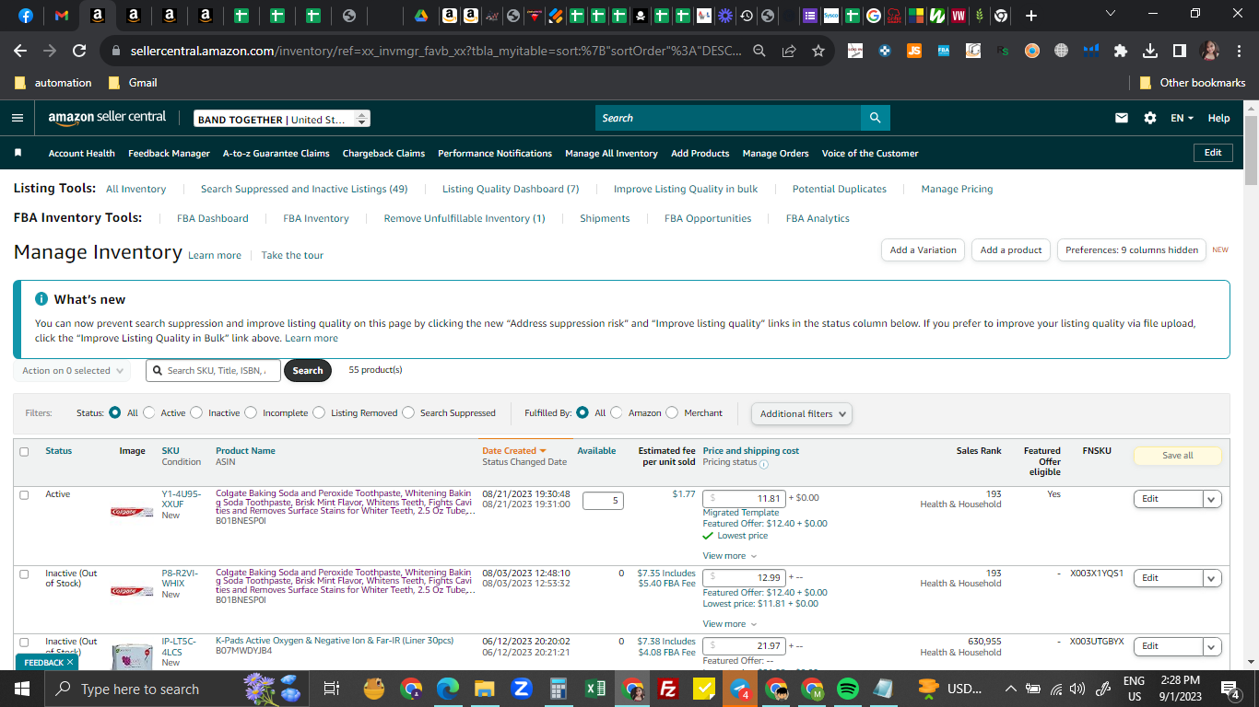Open the Calculator from the taskbar
The height and width of the screenshot is (707, 1259).
tap(558, 689)
